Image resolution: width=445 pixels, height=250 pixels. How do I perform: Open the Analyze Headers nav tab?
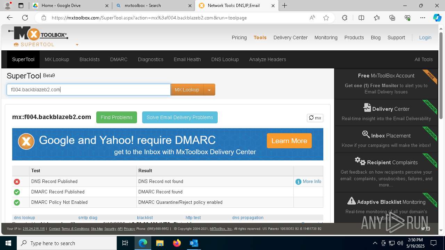[268, 59]
